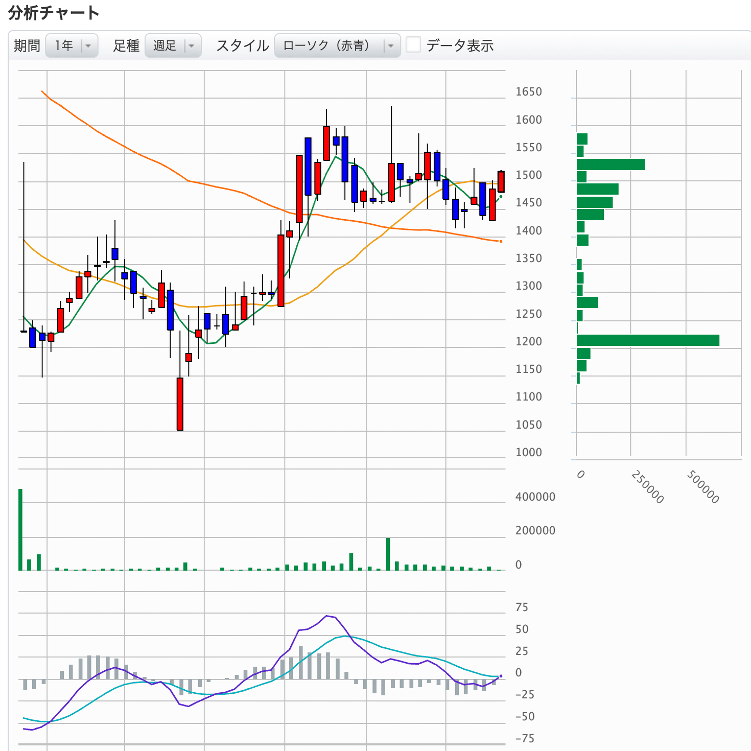The width and height of the screenshot is (751, 751).
Task: Click the 足種 label
Action: 126,46
